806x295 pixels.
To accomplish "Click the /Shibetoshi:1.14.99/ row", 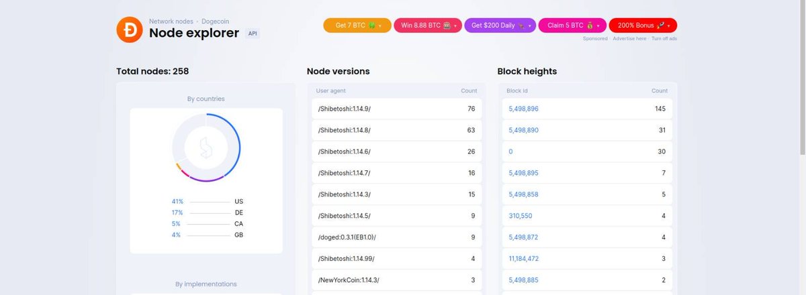I will tap(396, 259).
